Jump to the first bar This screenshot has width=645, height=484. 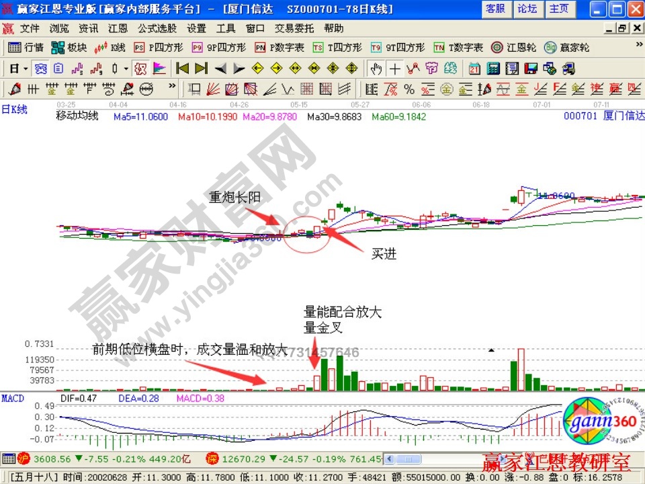coord(182,69)
